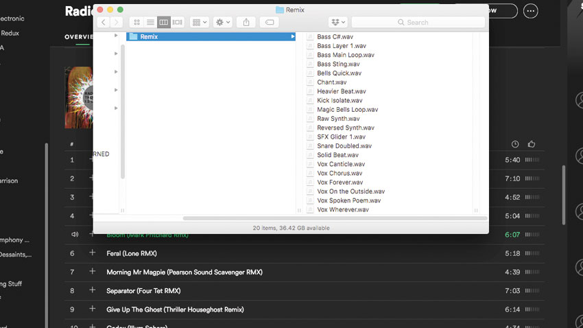Switch Finder to cover flow view
This screenshot has width=583, height=328.
coord(178,23)
